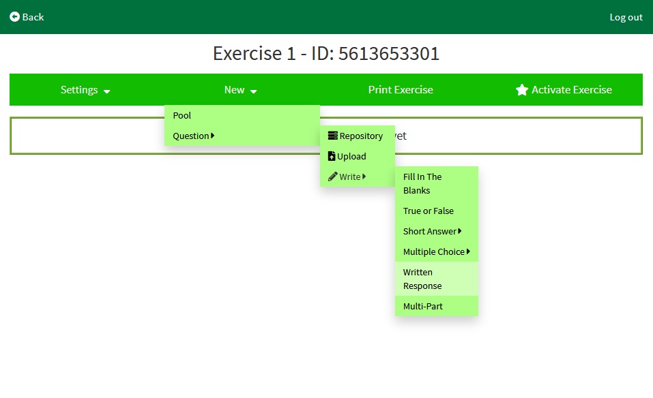653x398 pixels.
Task: Click the back arrow circle icon
Action: [14, 17]
